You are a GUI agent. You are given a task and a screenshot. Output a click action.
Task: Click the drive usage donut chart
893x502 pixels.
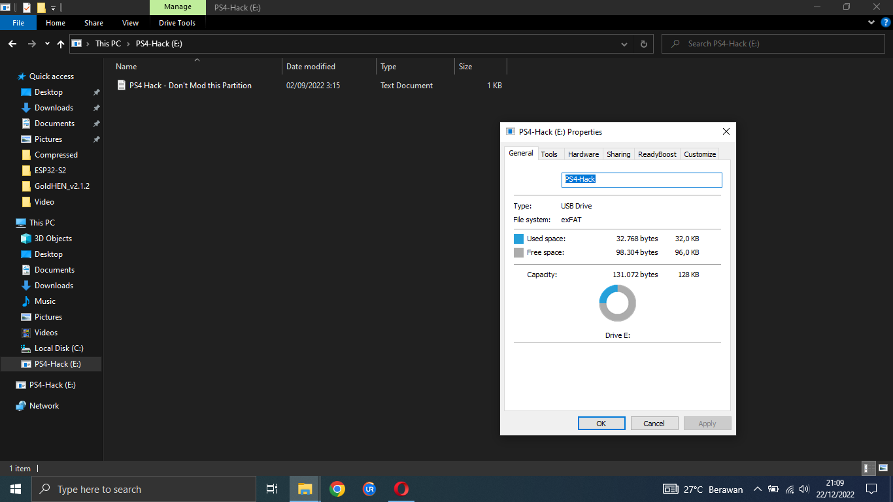click(x=617, y=303)
